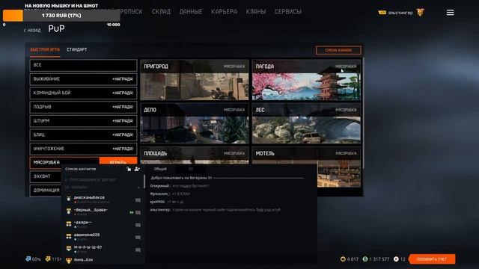Click rank icon of М-а-л-ы-ш-87
Image resolution: width=479 pixels, height=269 pixels.
69,248
